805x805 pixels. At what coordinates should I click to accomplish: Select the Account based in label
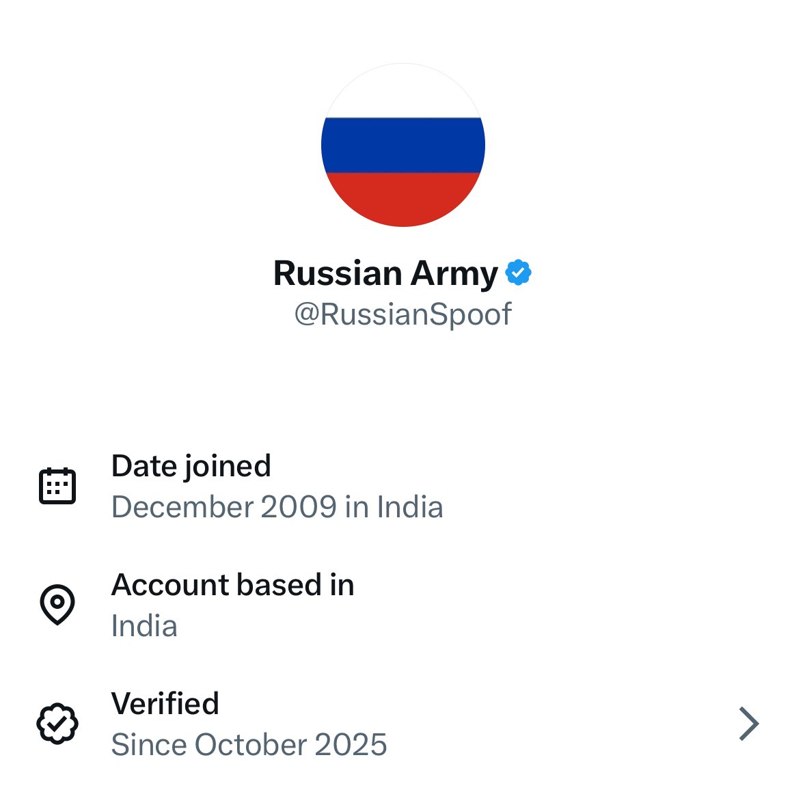point(232,585)
